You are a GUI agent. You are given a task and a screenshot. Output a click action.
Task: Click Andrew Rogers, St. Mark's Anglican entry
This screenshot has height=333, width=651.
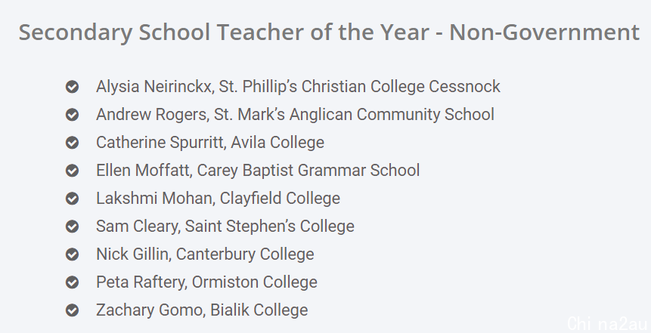tap(295, 115)
